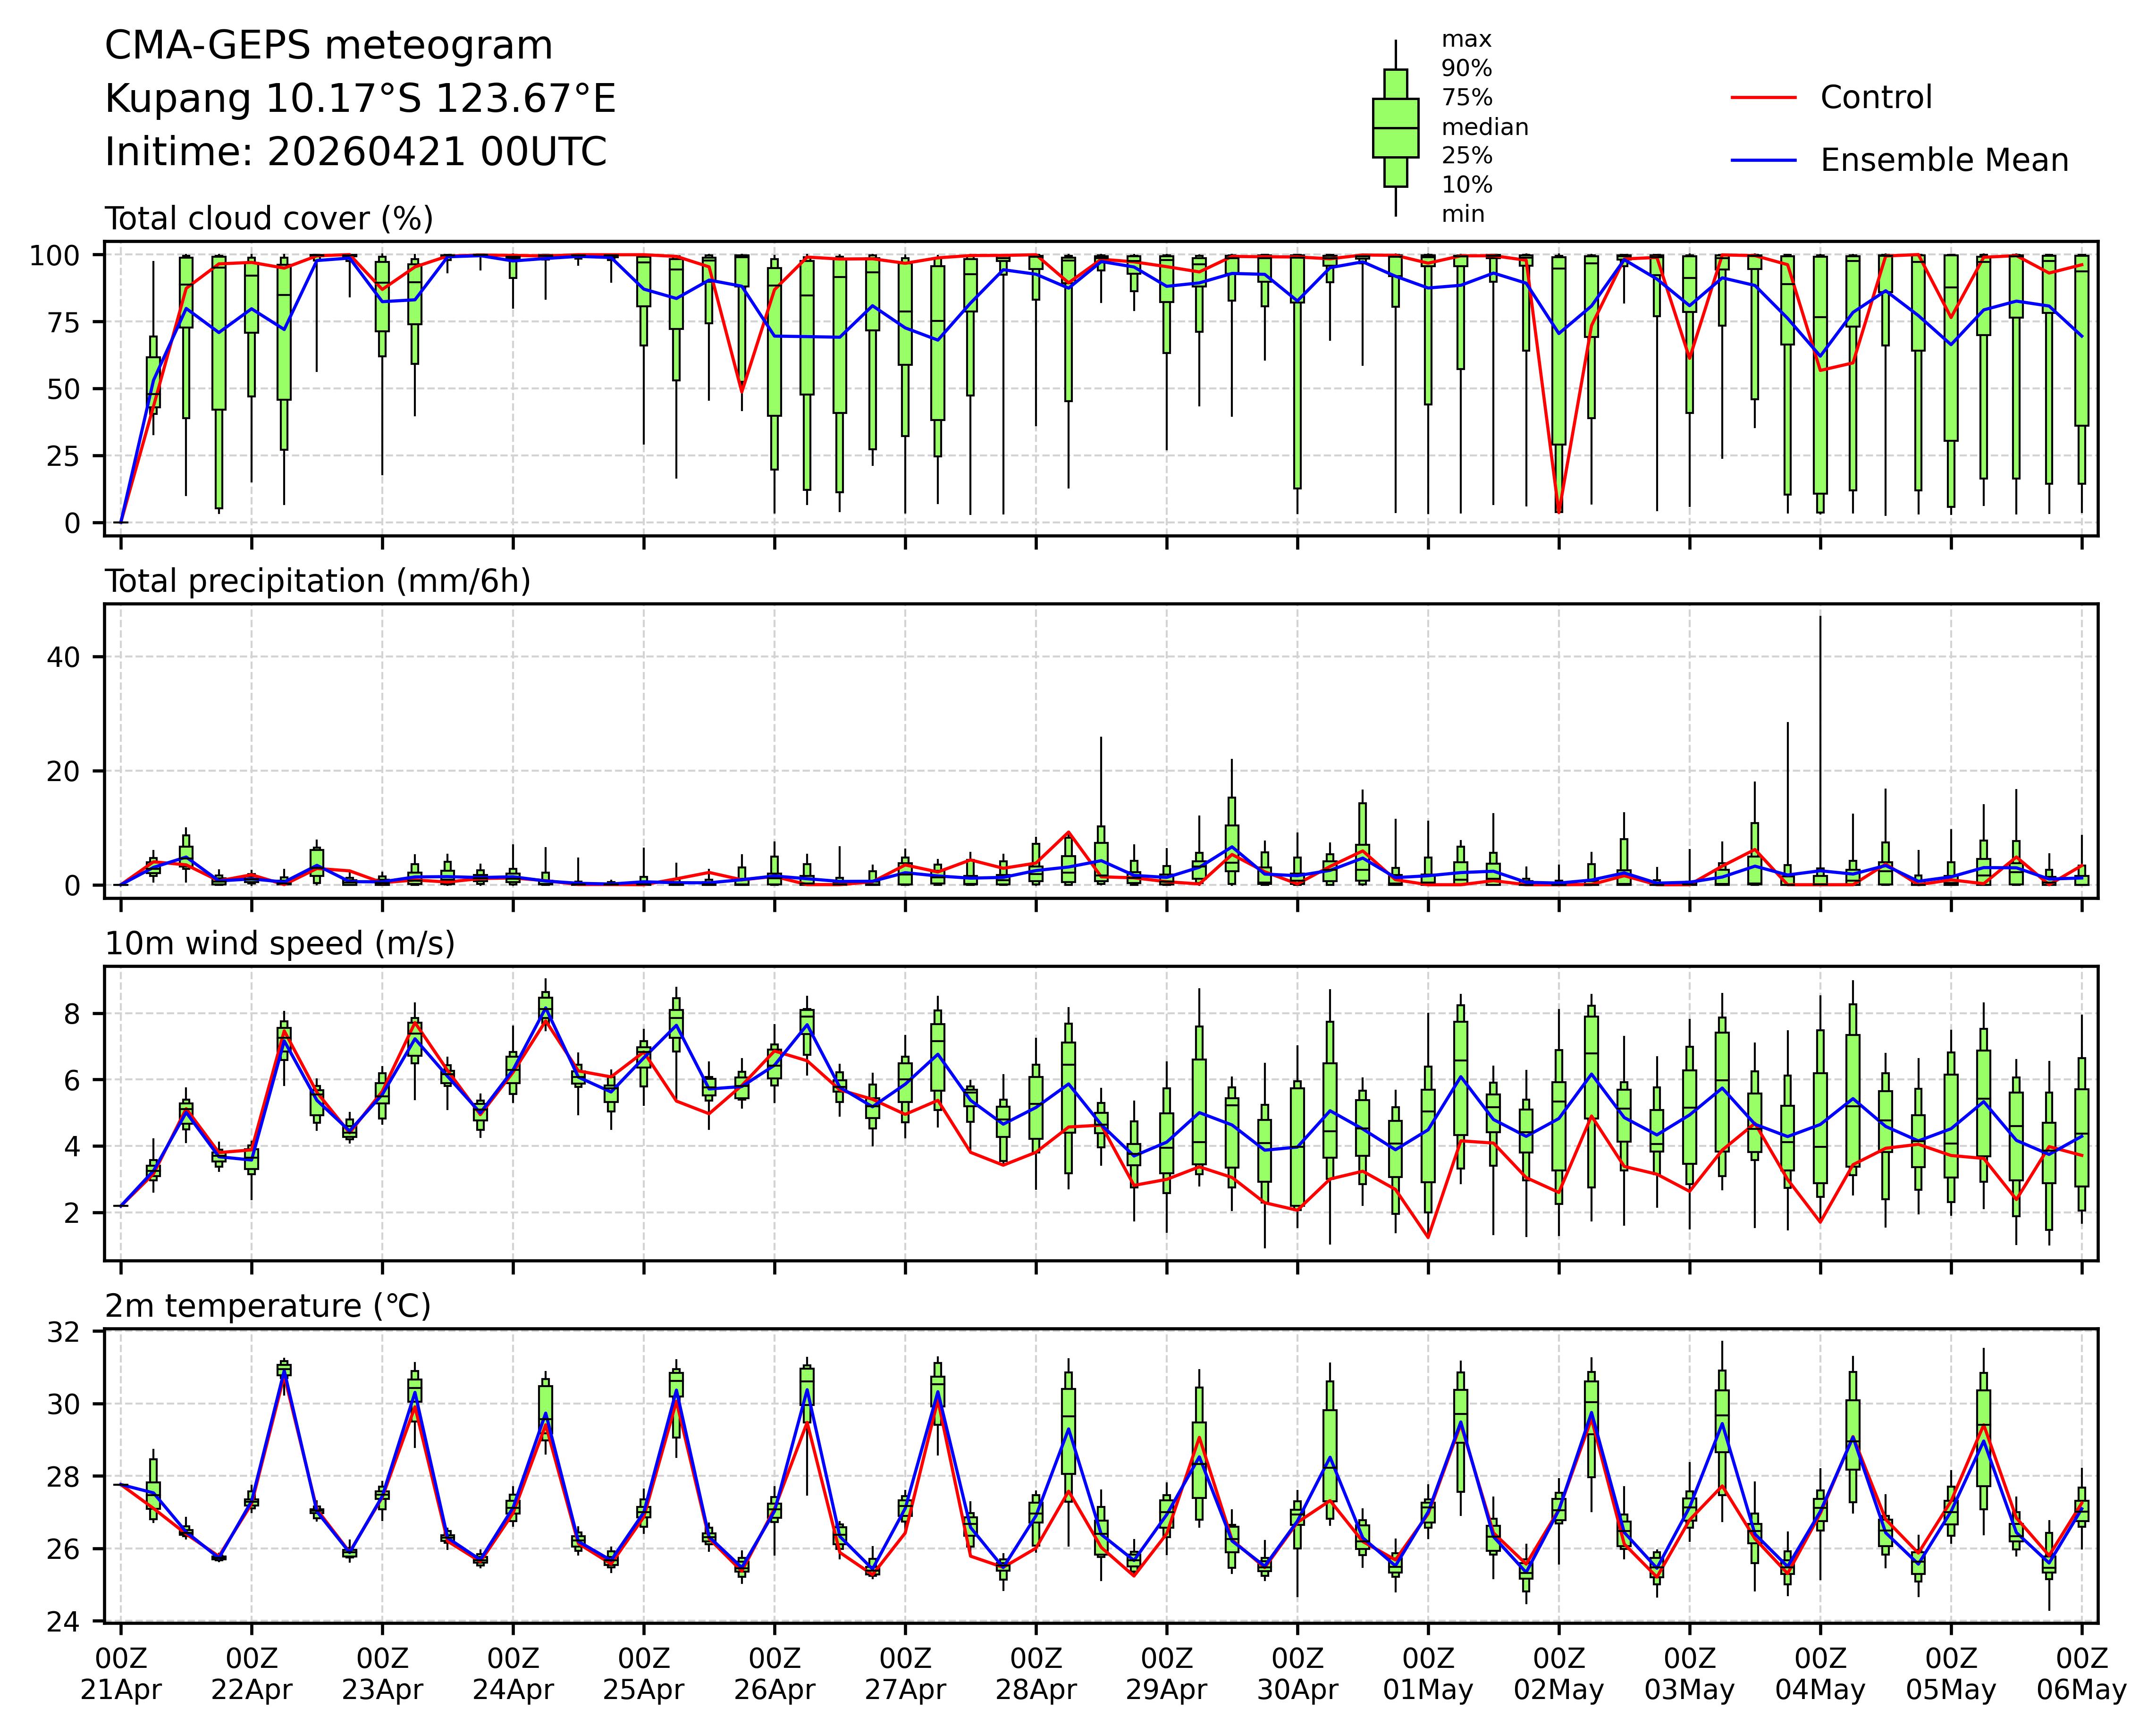Click the Total precipitation panel title
2156x1733 pixels.
[x=317, y=581]
